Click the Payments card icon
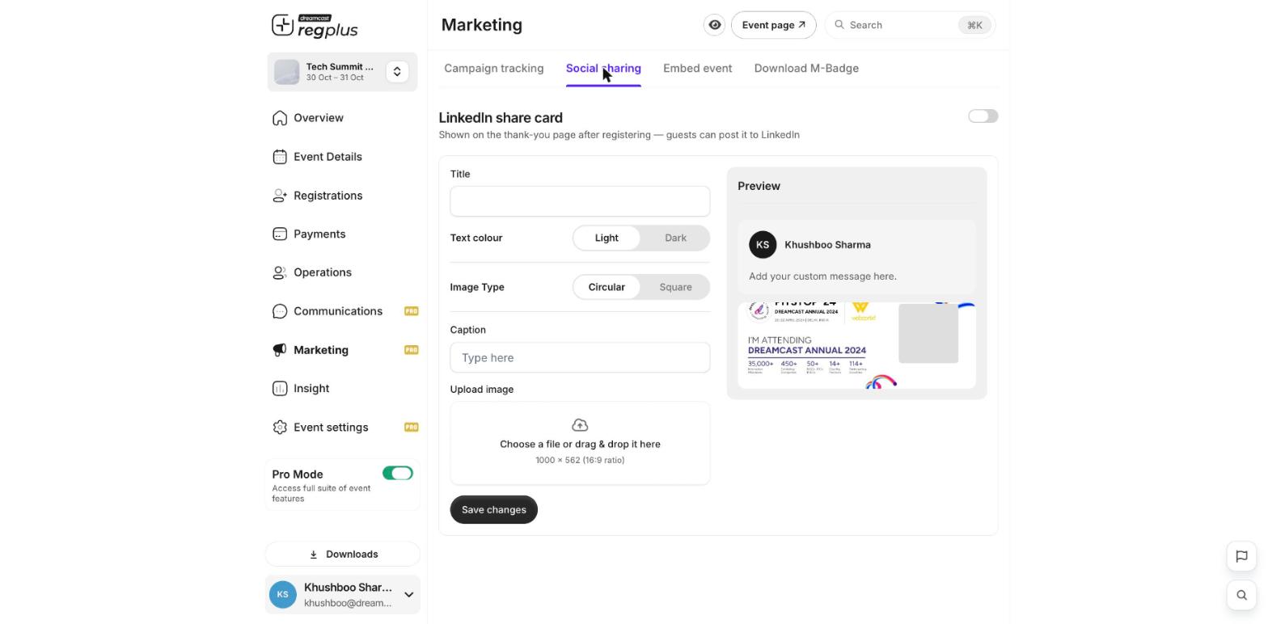The width and height of the screenshot is (1268, 624). pyautogui.click(x=280, y=234)
